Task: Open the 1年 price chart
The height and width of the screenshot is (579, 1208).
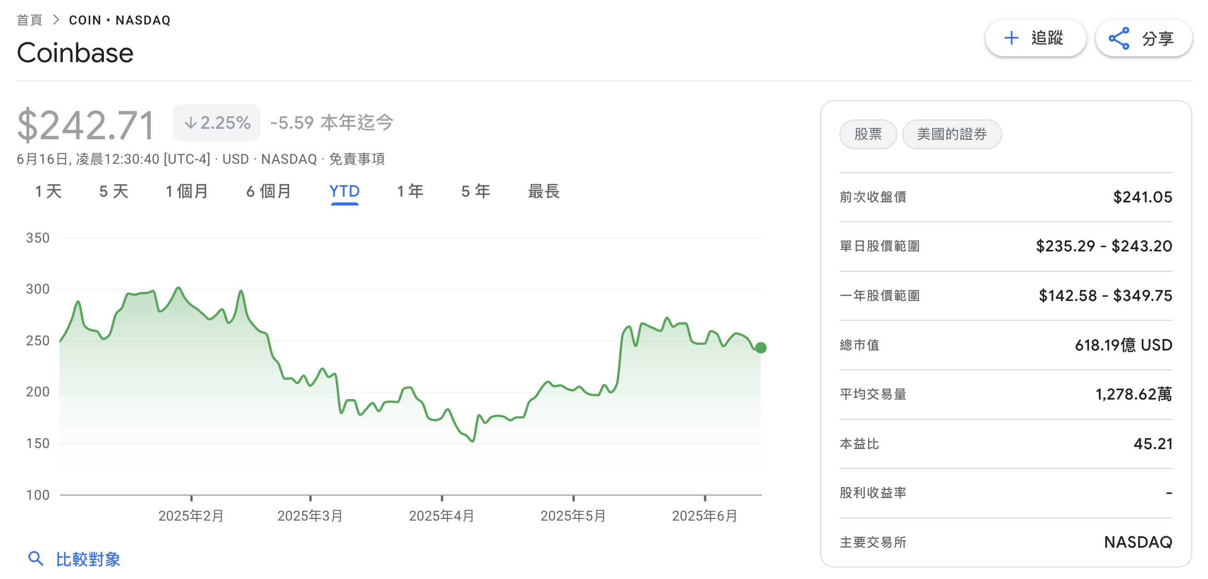Action: click(410, 191)
